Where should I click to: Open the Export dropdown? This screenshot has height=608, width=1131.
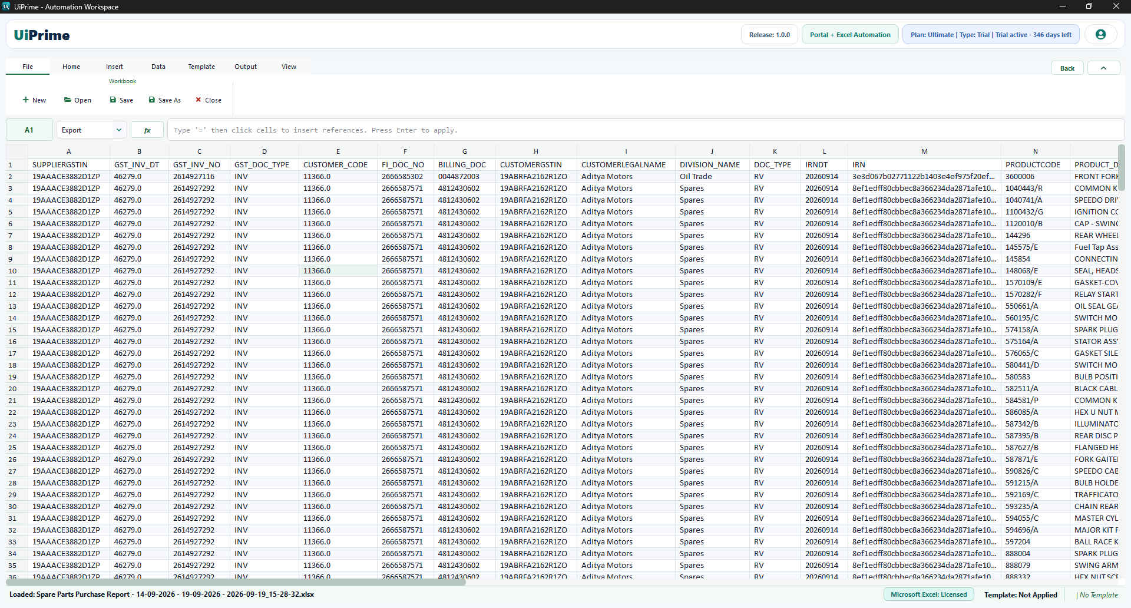click(92, 130)
